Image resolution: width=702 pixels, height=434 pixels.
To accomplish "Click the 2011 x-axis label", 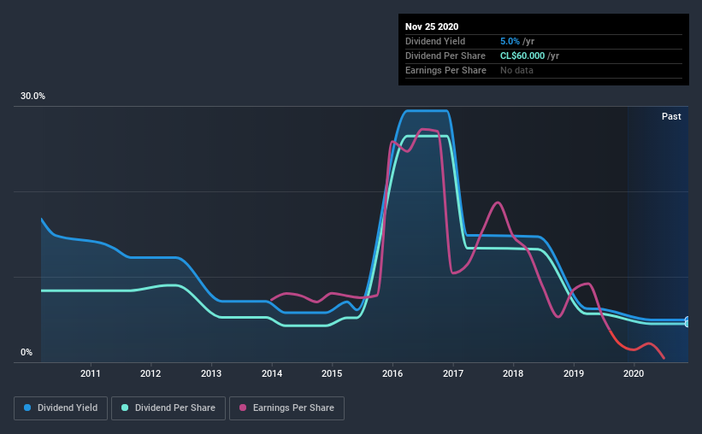I will tap(91, 373).
